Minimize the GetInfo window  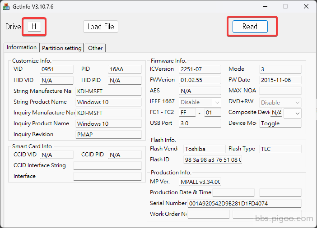click(x=264, y=6)
